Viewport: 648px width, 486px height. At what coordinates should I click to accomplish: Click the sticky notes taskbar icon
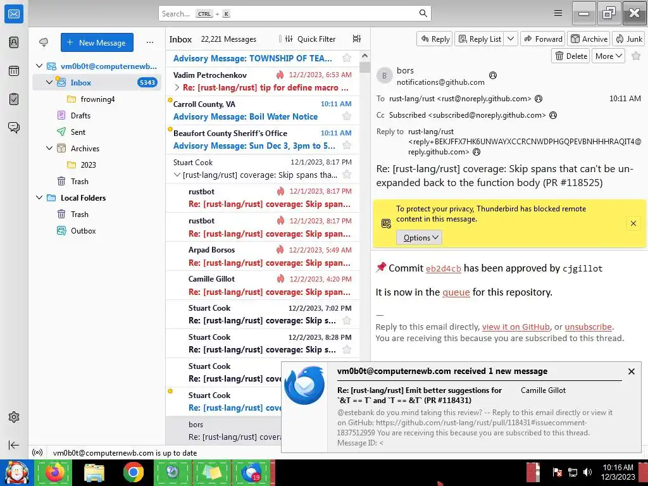(x=211, y=472)
